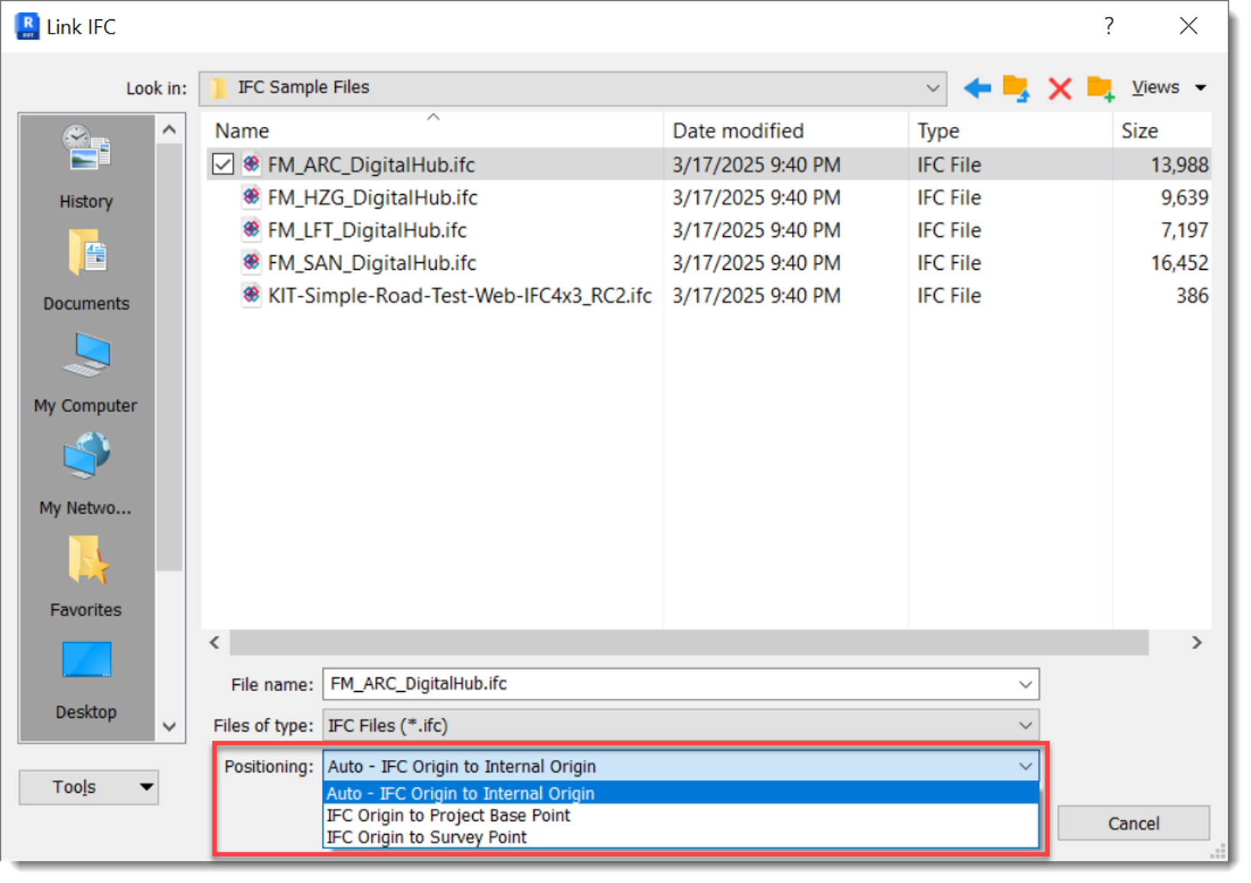
Task: Open Desktop in the places sidebar
Action: pos(86,679)
